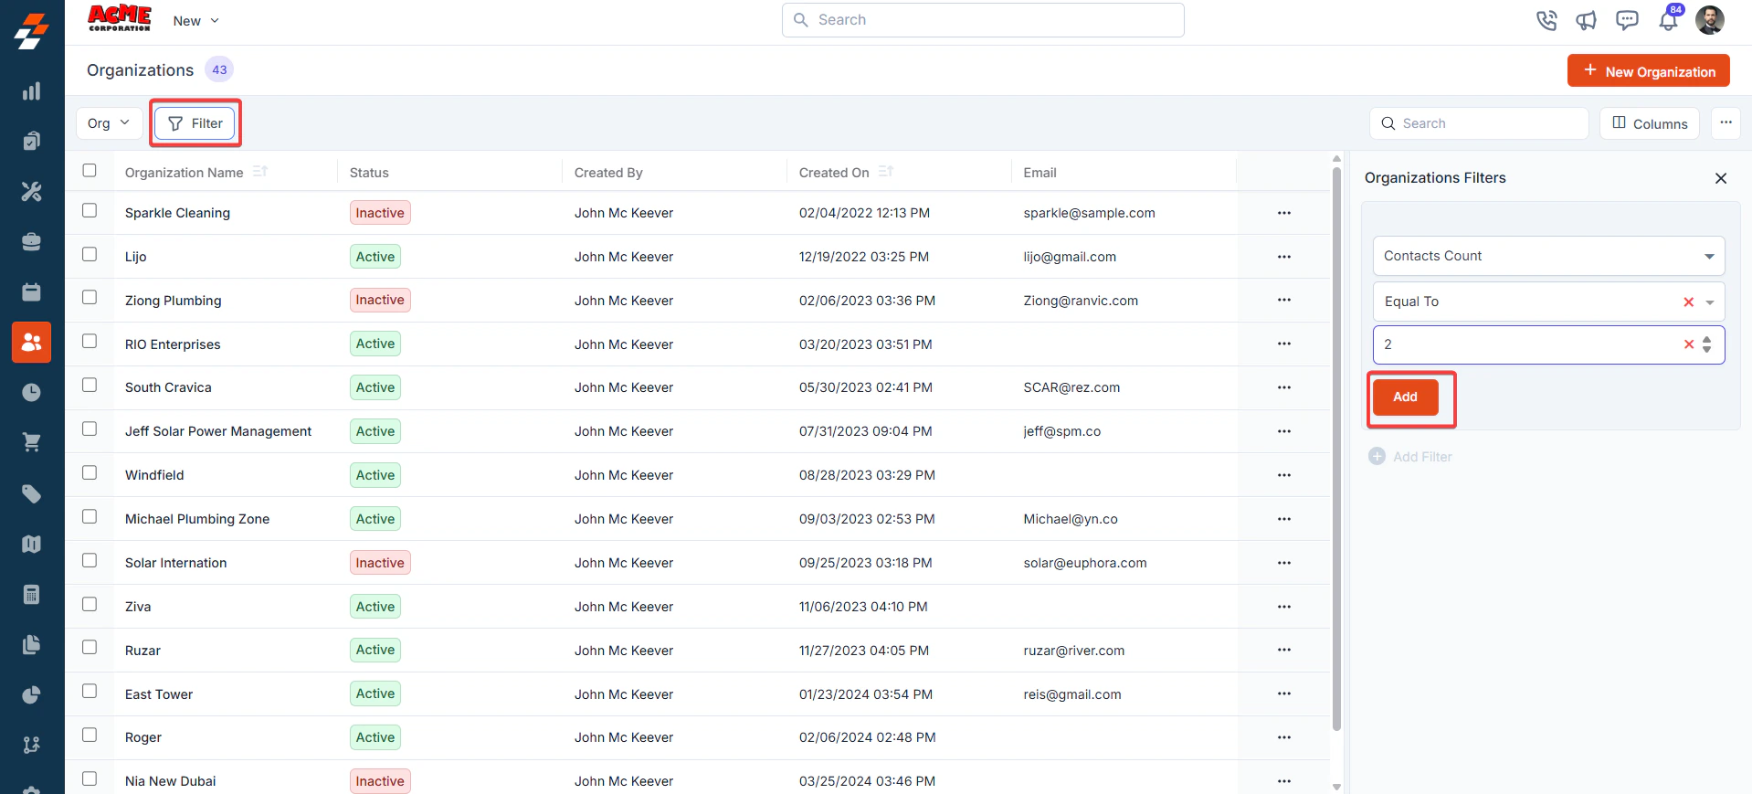Viewport: 1752px width, 794px height.
Task: Open the dashboard chart icon in sidebar
Action: tap(31, 91)
